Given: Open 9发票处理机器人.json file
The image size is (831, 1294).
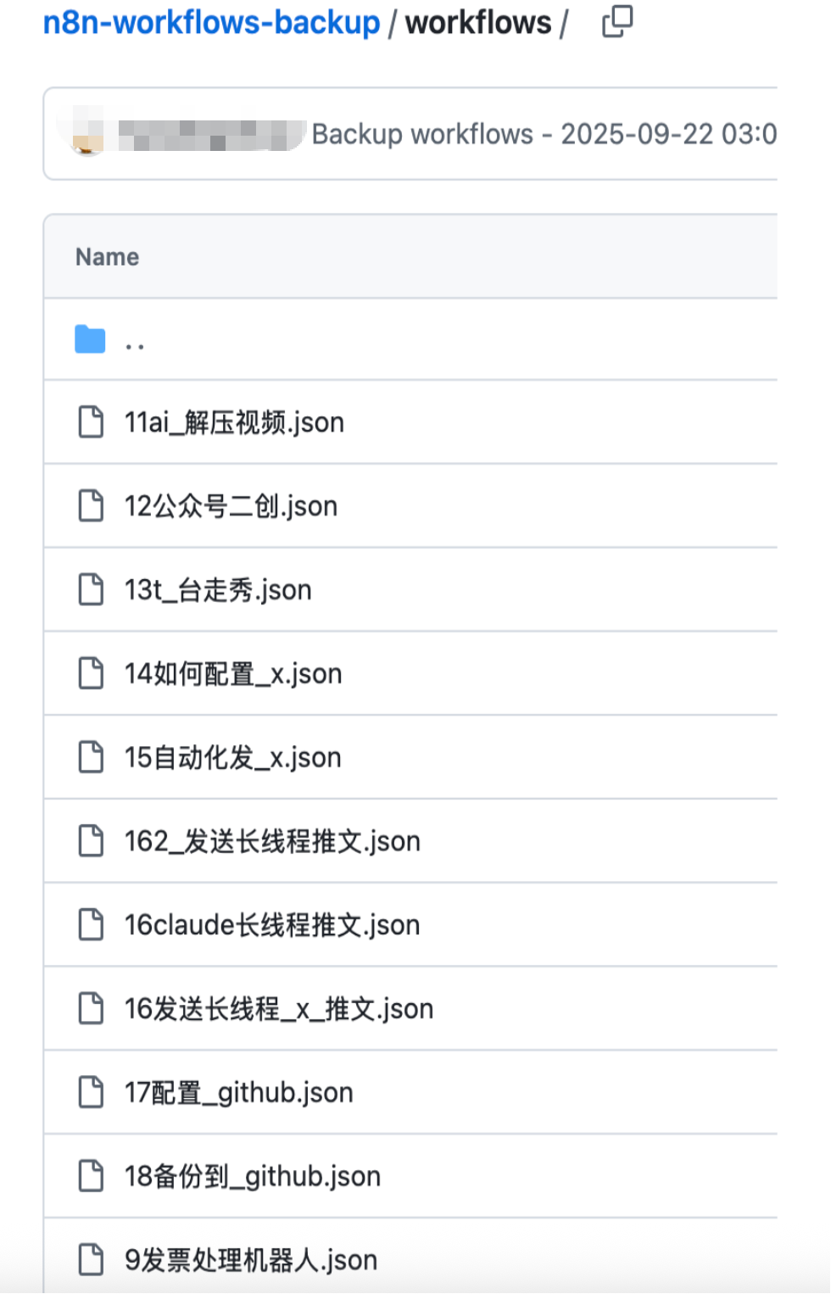Looking at the screenshot, I should click(x=251, y=1260).
